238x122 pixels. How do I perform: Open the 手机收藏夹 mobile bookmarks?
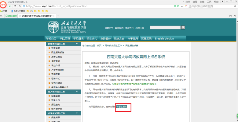coord(18,11)
